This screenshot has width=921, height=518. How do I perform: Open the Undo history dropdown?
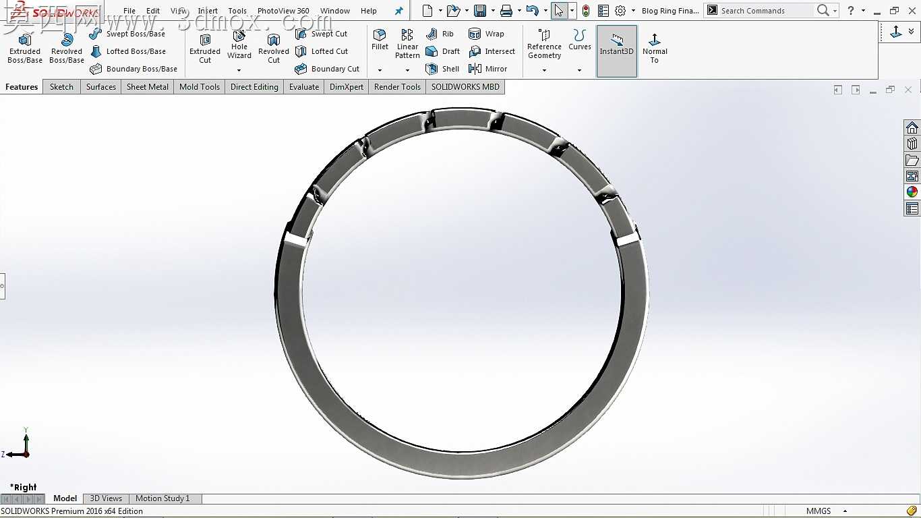545,11
